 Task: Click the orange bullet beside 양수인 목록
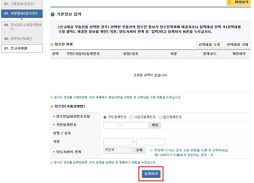coord(52,45)
